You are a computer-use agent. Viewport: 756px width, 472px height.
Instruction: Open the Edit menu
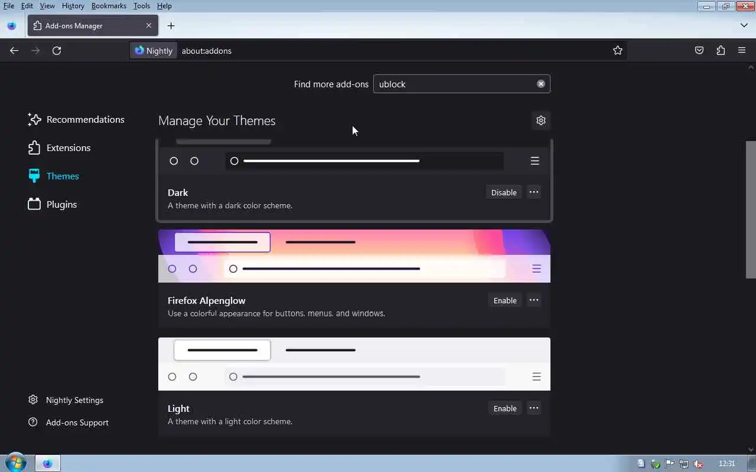27,6
